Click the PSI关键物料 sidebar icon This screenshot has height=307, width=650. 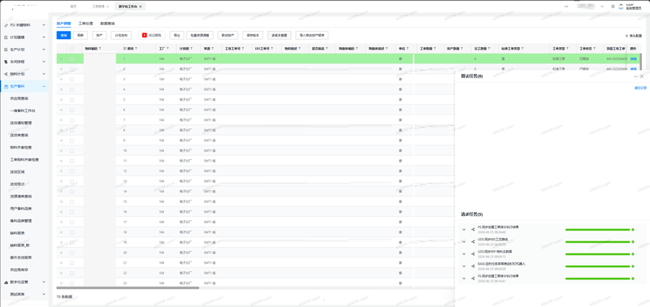(x=6, y=25)
